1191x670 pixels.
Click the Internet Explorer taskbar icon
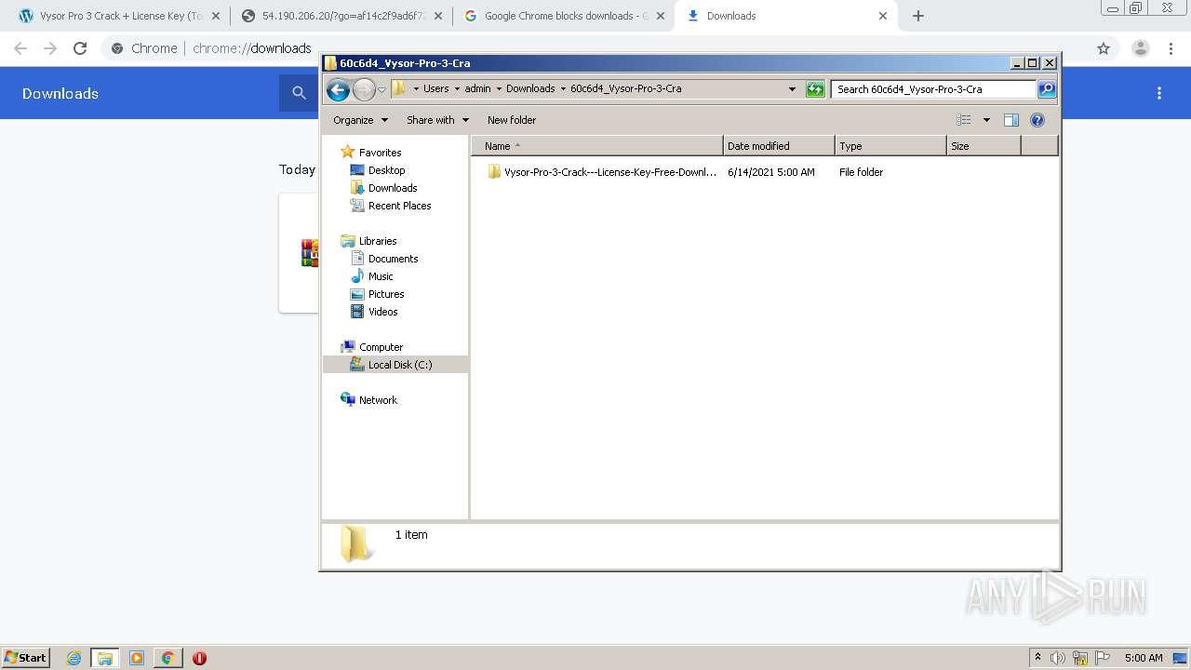tap(74, 658)
